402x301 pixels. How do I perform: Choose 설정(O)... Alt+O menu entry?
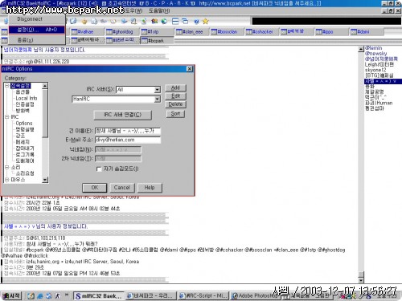click(37, 30)
